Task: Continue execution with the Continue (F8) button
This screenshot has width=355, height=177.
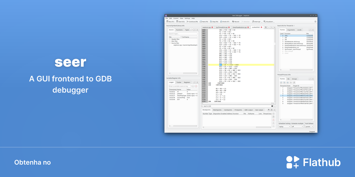Action: 192,22
